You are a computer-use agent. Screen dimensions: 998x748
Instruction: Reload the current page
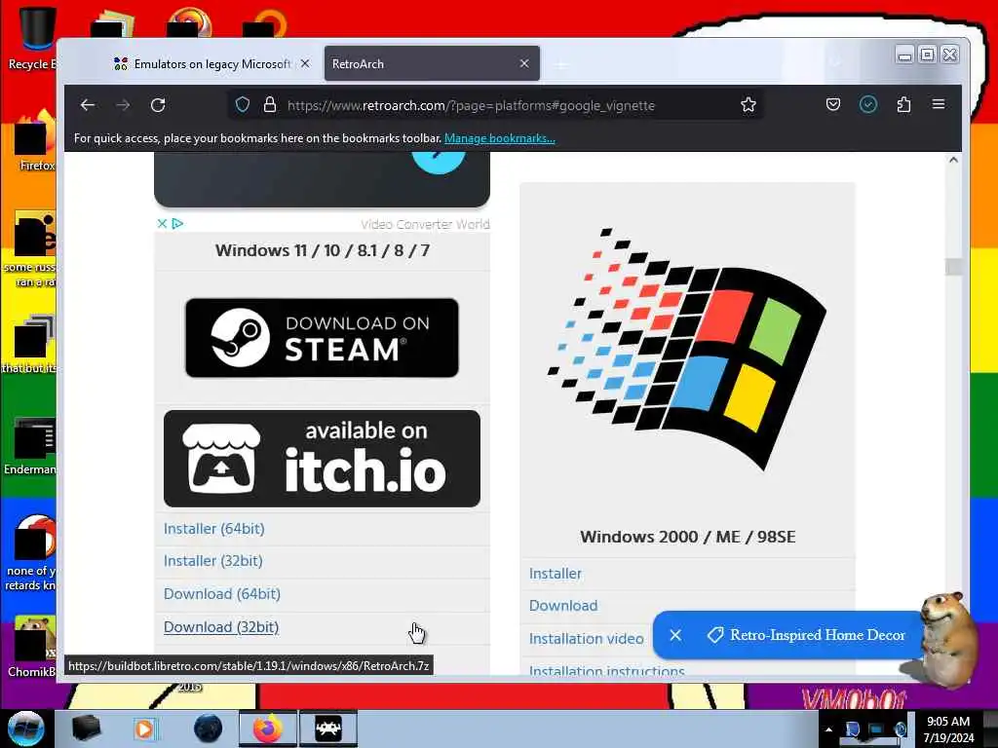[x=158, y=105]
